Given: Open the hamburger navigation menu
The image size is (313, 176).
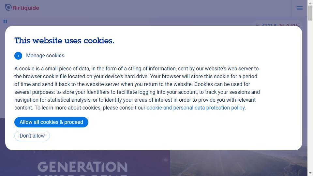Looking at the screenshot, I should 299,8.
